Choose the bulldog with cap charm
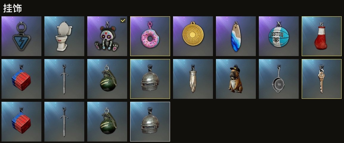 (x=236, y=79)
